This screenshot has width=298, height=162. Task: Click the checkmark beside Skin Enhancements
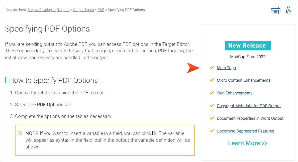tap(212, 93)
